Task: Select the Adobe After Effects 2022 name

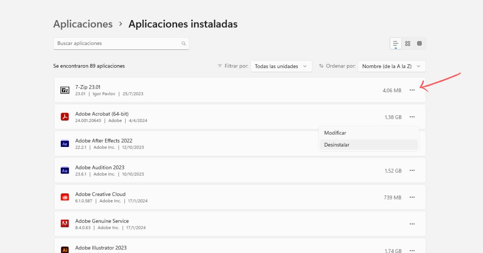Action: click(x=104, y=141)
